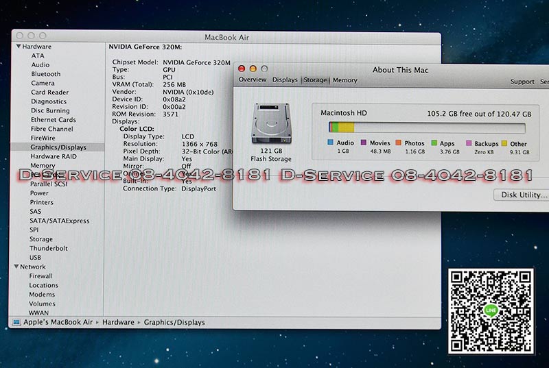Screen dimensions: 549x368
Task: Select Bluetooth in the sidebar
Action: click(45, 74)
